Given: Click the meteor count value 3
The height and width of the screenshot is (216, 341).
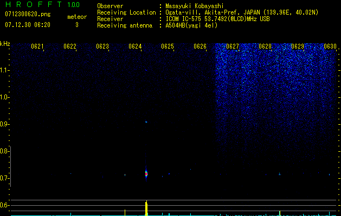Looking at the screenshot, I should tap(77, 25).
